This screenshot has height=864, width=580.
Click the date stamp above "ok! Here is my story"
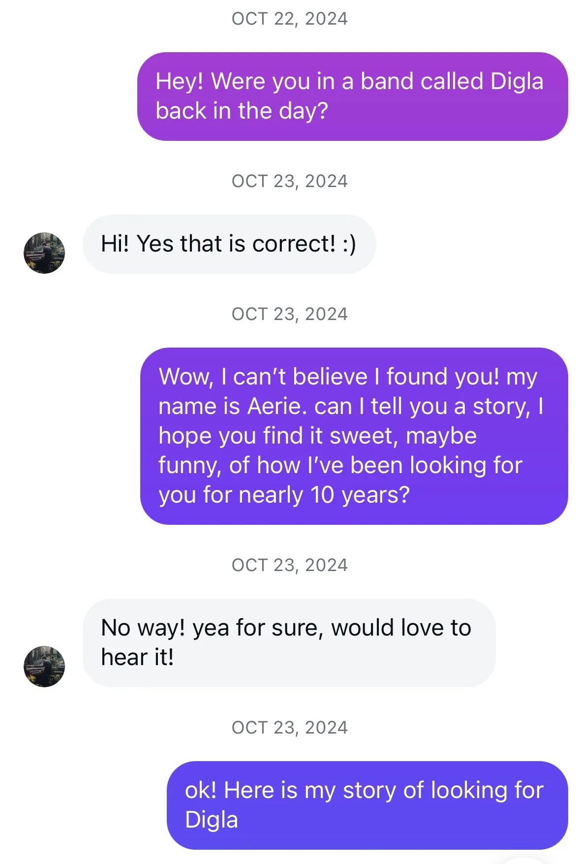(290, 728)
